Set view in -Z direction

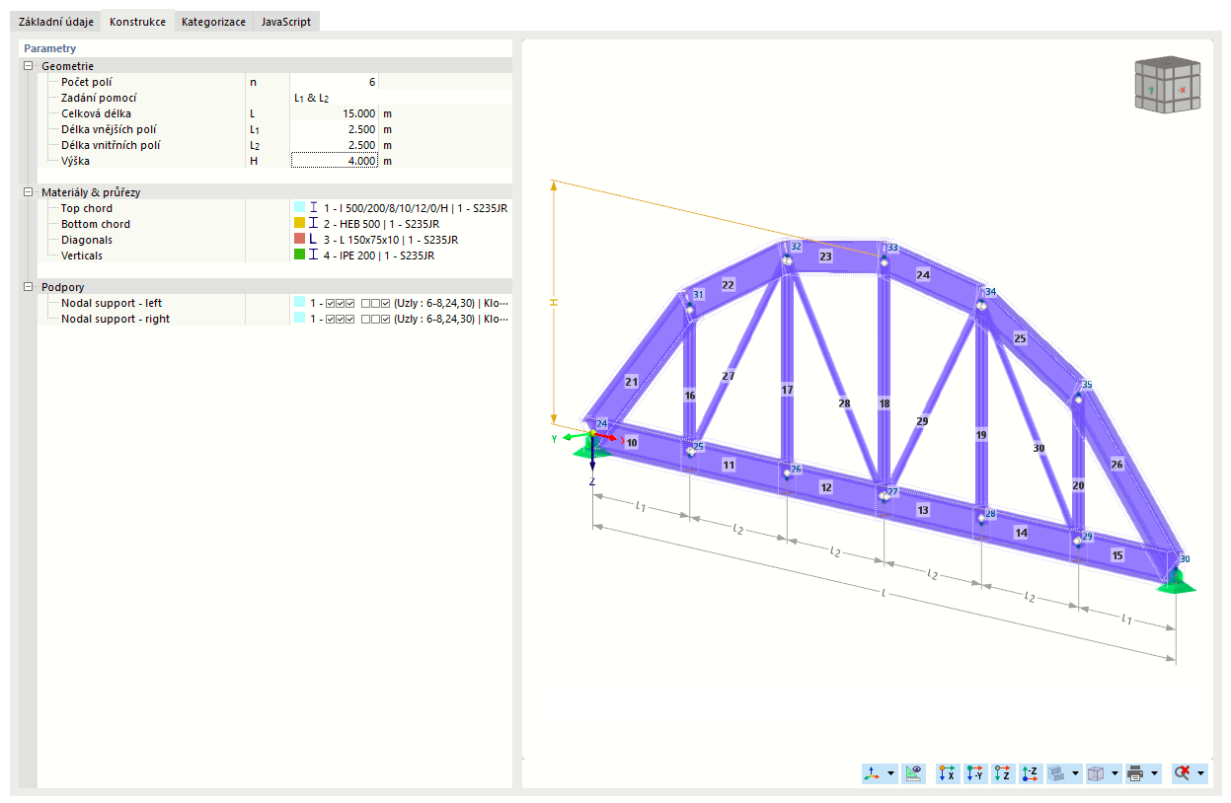[x=1031, y=773]
